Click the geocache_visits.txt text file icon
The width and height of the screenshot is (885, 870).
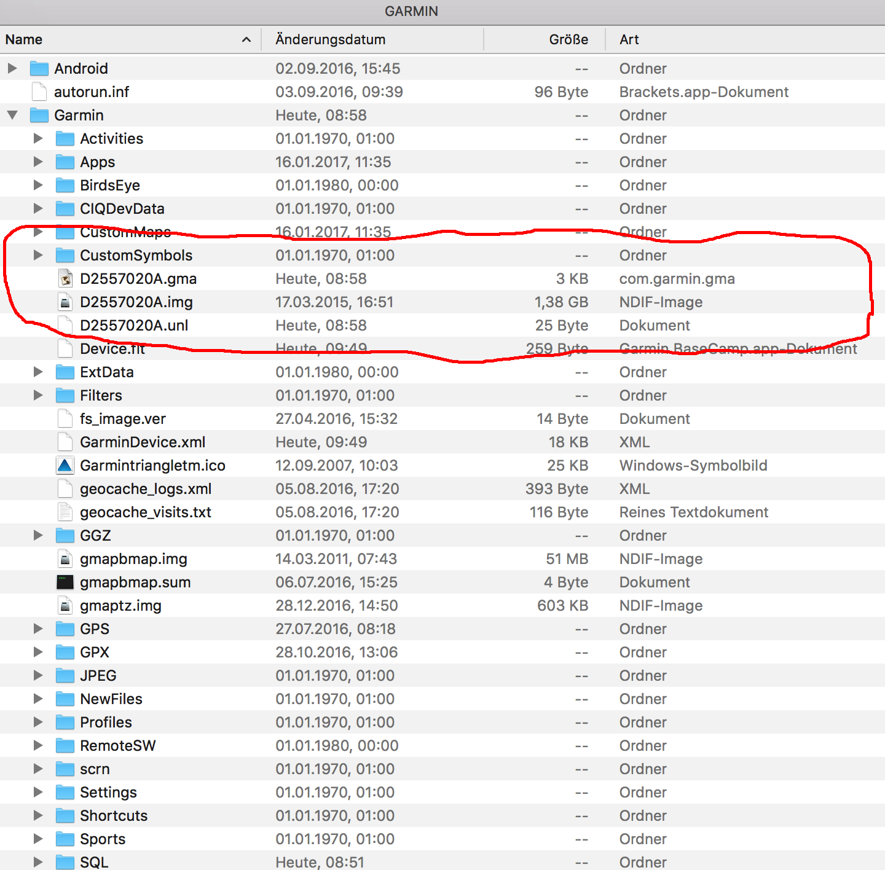(65, 512)
